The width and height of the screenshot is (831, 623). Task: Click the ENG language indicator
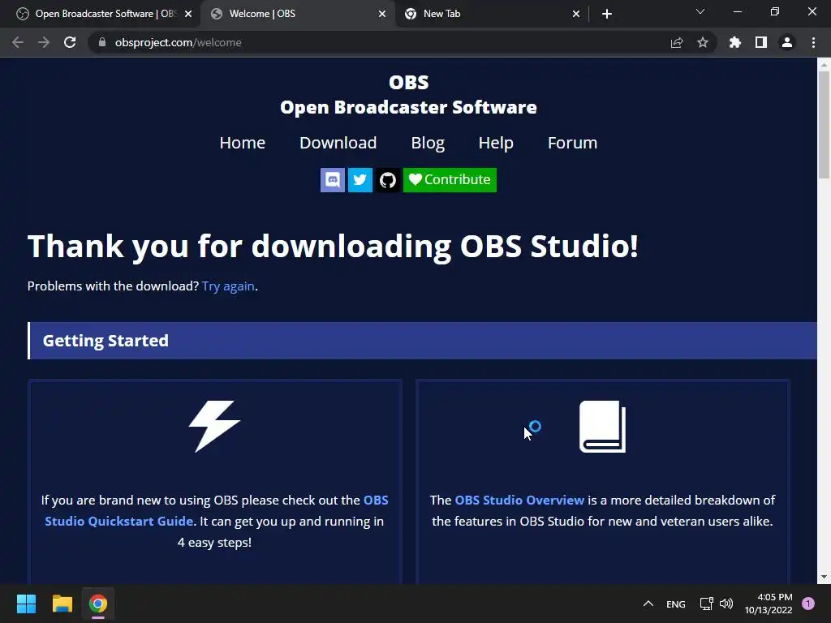pos(676,604)
